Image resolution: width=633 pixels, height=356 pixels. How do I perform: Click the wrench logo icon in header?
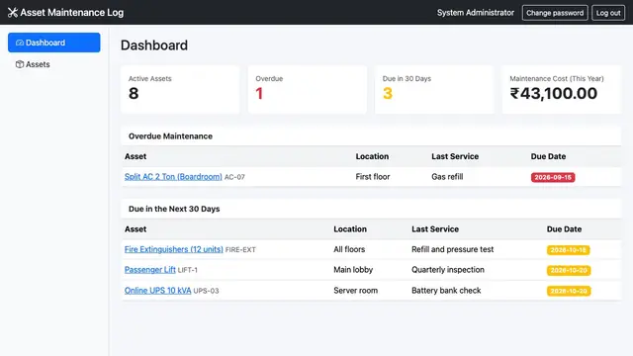[13, 13]
